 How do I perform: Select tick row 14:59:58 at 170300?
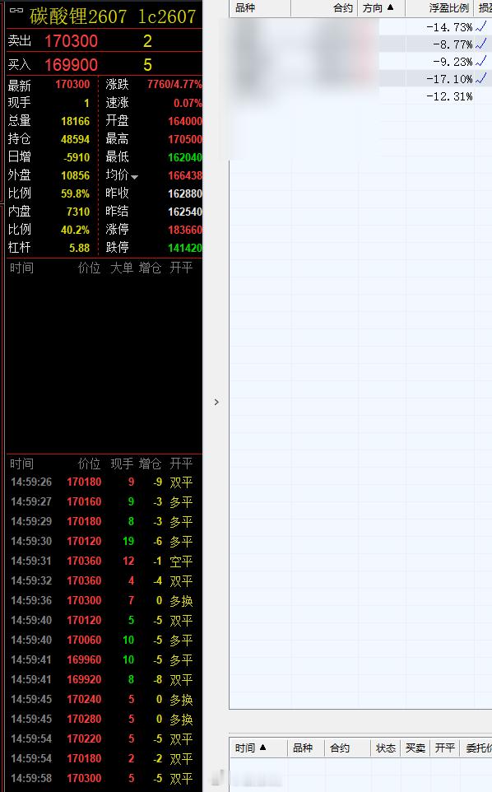pyautogui.click(x=102, y=778)
